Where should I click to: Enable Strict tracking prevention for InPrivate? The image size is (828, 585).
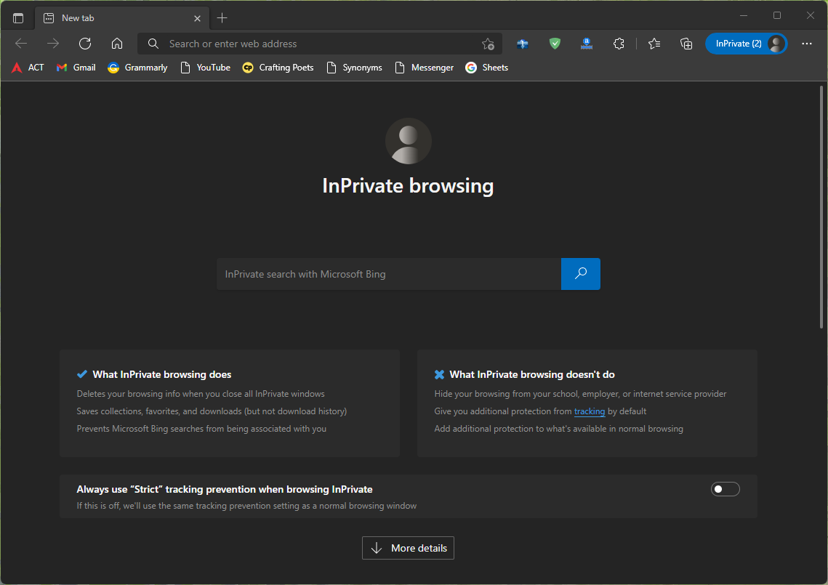click(725, 488)
